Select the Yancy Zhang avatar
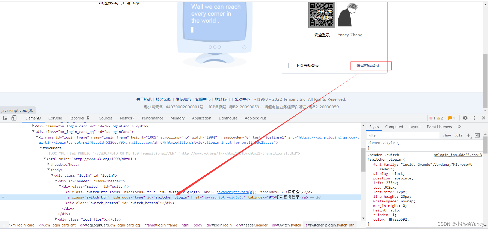This screenshot has width=488, height=229. pyautogui.click(x=350, y=15)
